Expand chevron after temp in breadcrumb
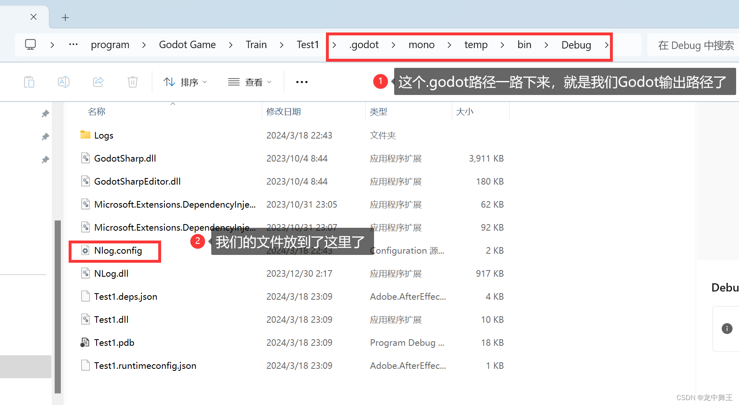 502,45
